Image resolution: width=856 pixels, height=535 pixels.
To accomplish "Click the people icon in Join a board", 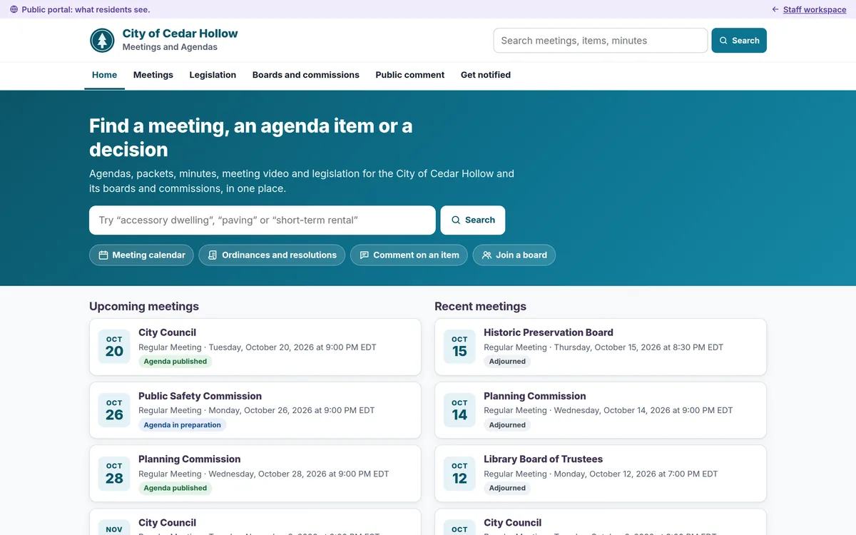I will click(x=487, y=255).
